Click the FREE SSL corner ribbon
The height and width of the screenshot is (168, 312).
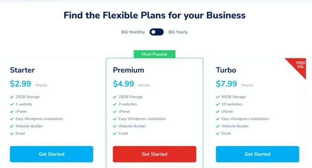coord(300,65)
